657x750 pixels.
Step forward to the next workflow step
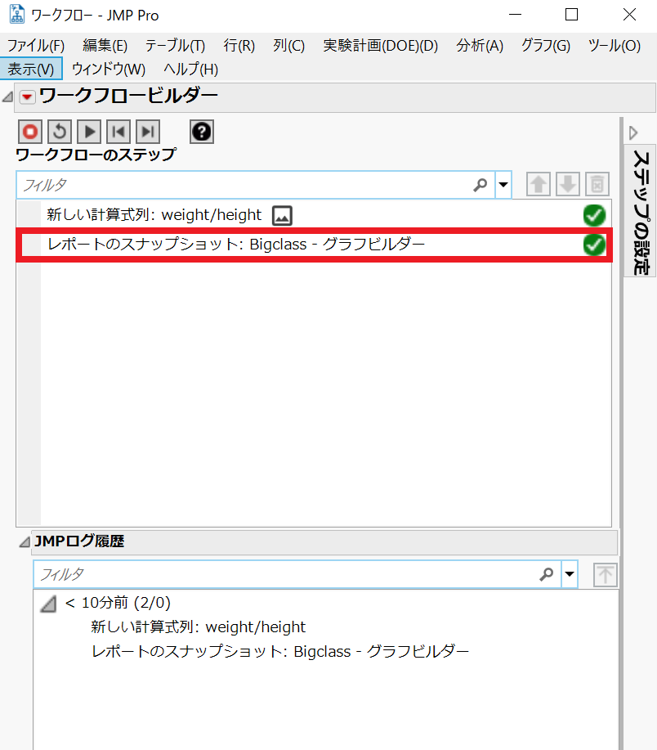point(148,132)
